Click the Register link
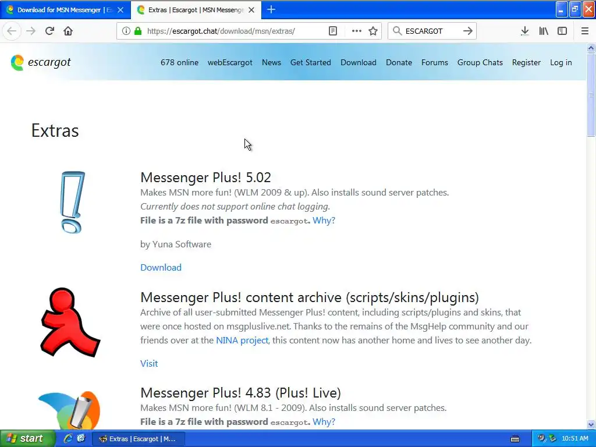This screenshot has width=596, height=447. [526, 62]
